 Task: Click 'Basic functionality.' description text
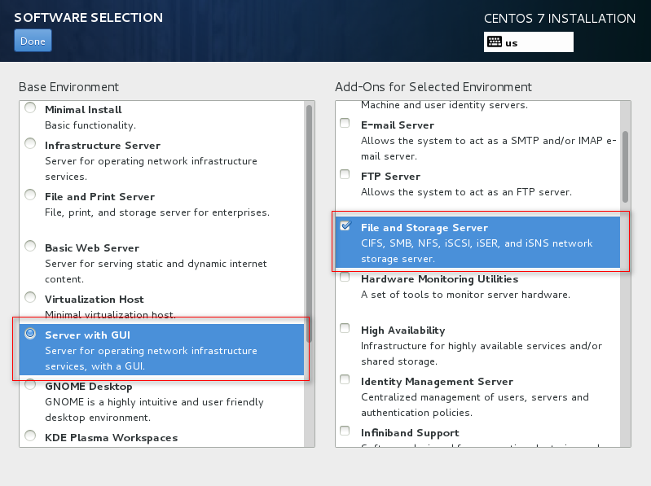tap(90, 125)
